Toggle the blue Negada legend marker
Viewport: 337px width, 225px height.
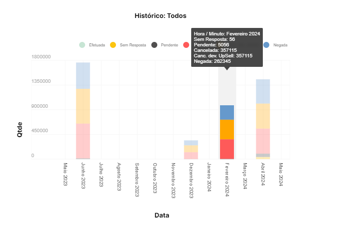(266, 45)
